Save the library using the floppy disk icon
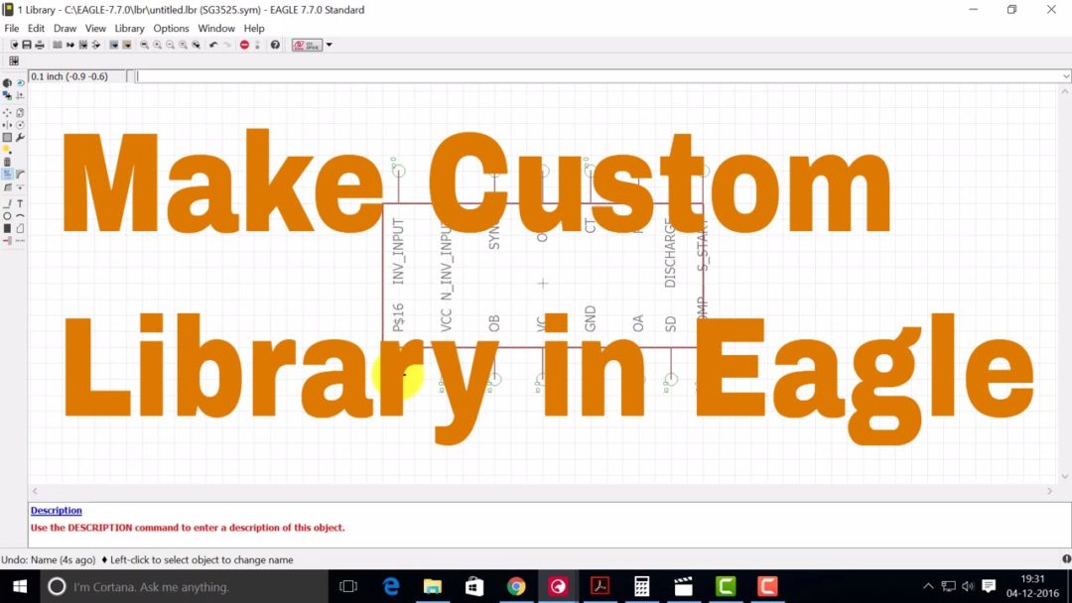This screenshot has height=603, width=1072. 28,45
